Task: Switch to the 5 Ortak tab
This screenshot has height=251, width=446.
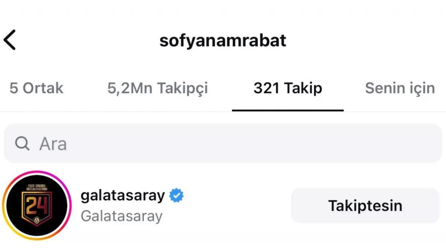Action: 37,88
